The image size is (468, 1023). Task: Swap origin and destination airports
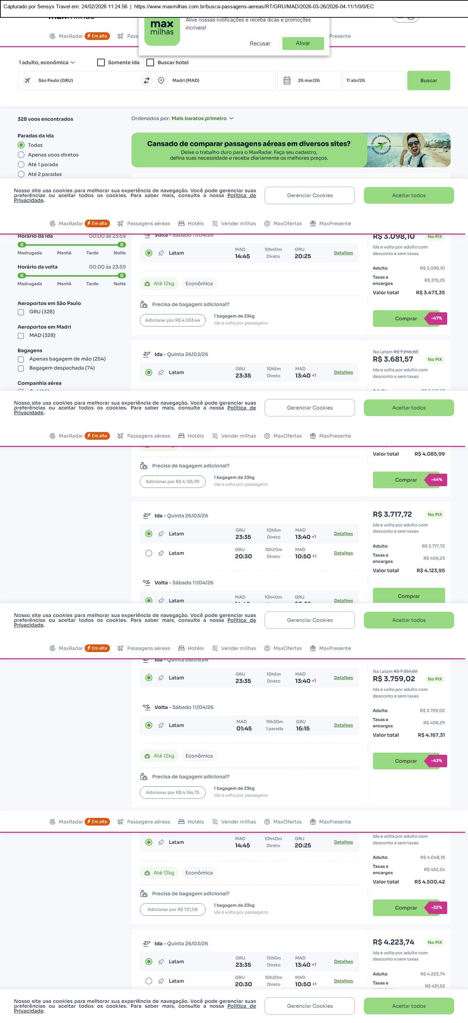pyautogui.click(x=146, y=81)
